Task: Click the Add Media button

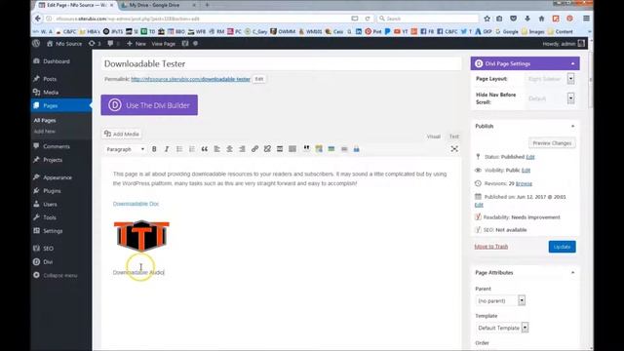Action: (122, 135)
